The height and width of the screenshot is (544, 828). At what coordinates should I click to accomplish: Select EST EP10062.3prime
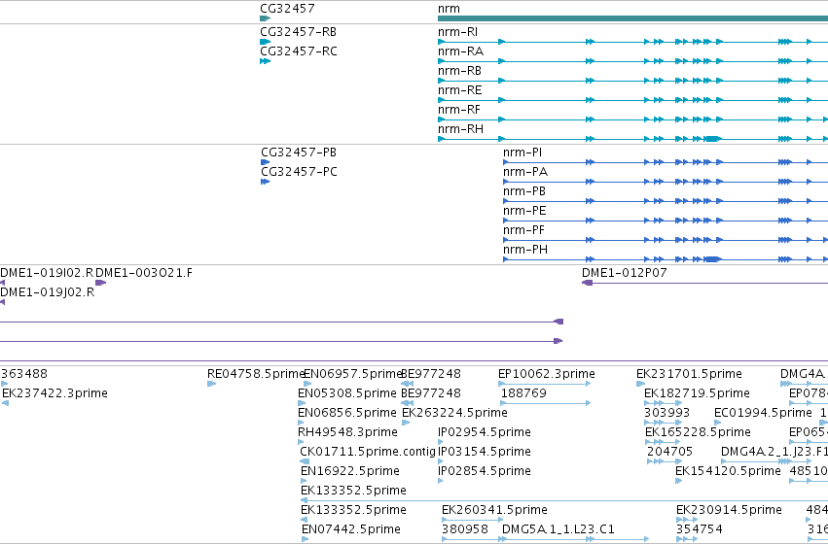coord(547,374)
